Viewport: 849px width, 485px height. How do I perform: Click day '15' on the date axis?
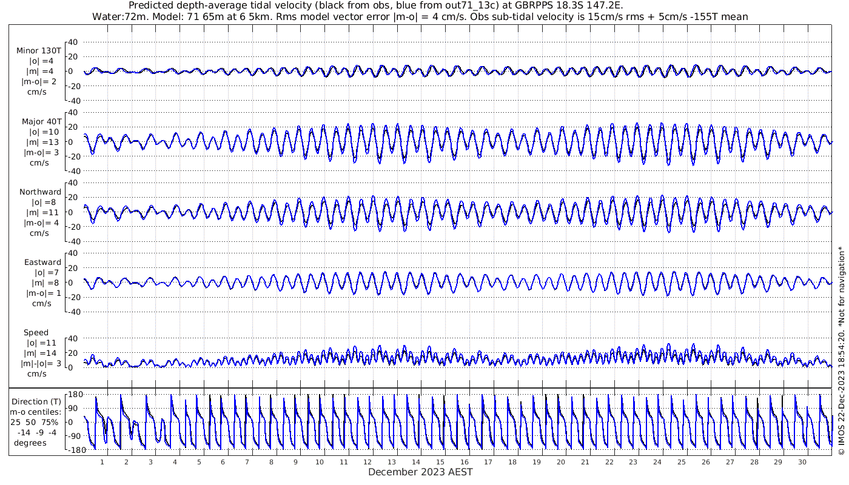pos(440,462)
